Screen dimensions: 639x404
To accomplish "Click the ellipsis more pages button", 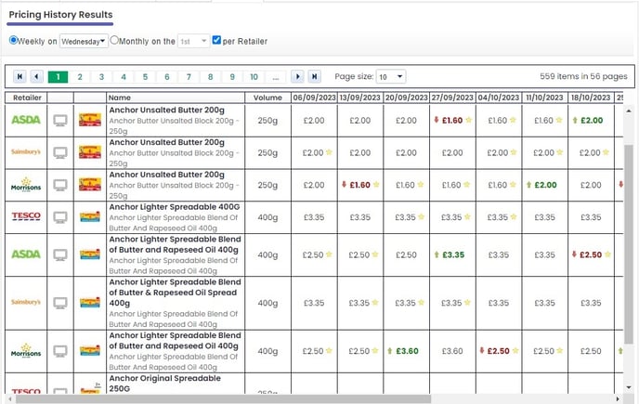I will [276, 77].
